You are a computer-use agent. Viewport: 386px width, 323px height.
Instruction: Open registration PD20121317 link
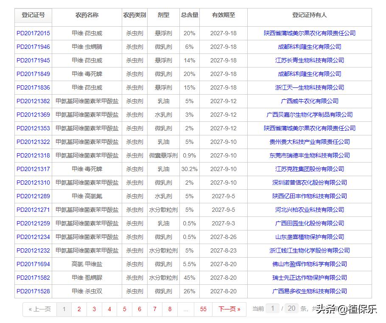click(33, 169)
